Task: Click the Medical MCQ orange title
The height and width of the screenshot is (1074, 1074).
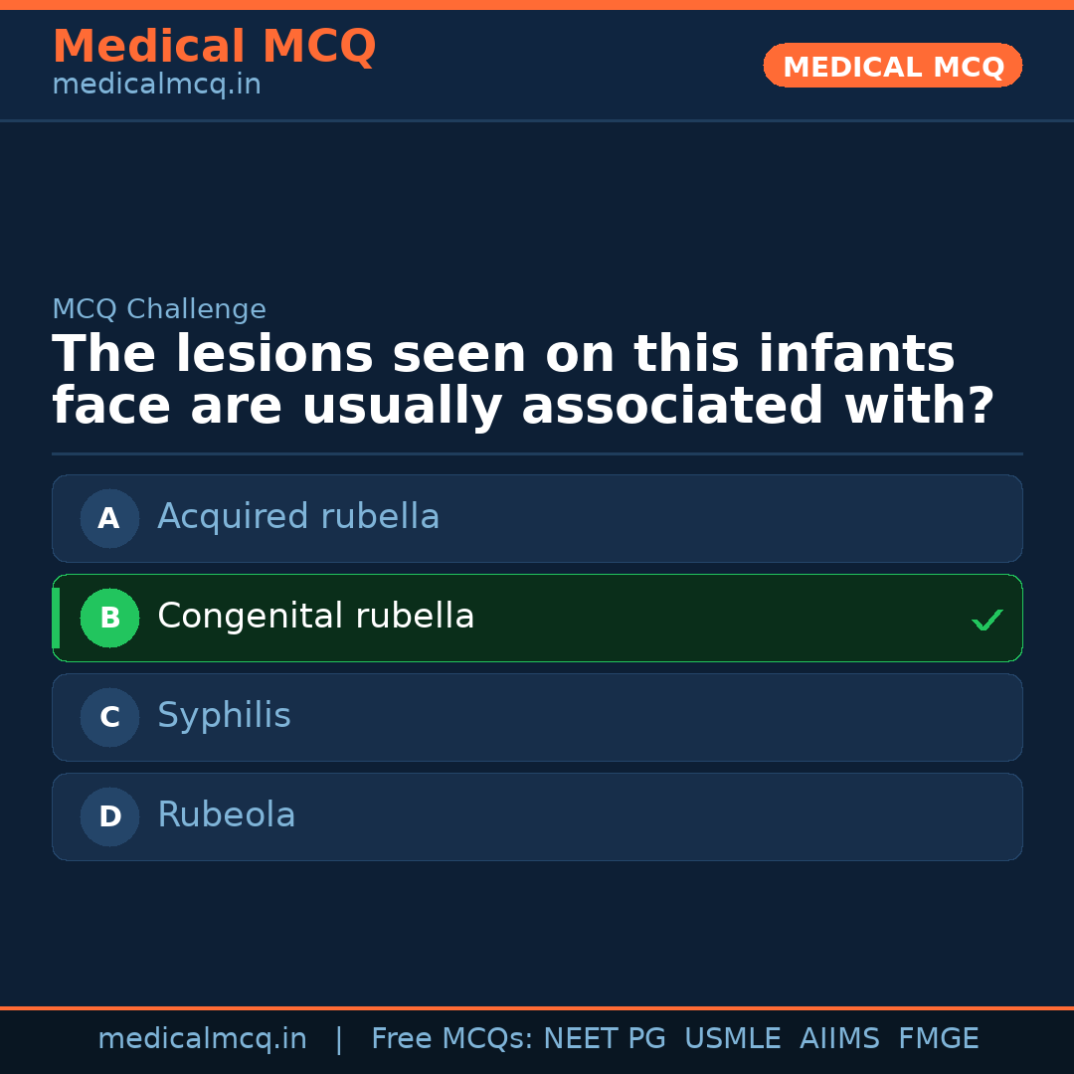Action: coord(214,46)
